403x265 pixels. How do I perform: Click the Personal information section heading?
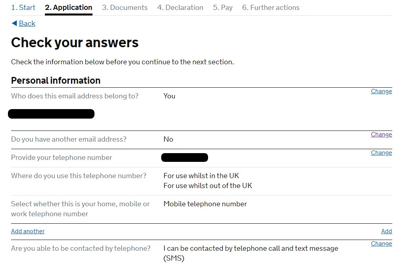56,81
